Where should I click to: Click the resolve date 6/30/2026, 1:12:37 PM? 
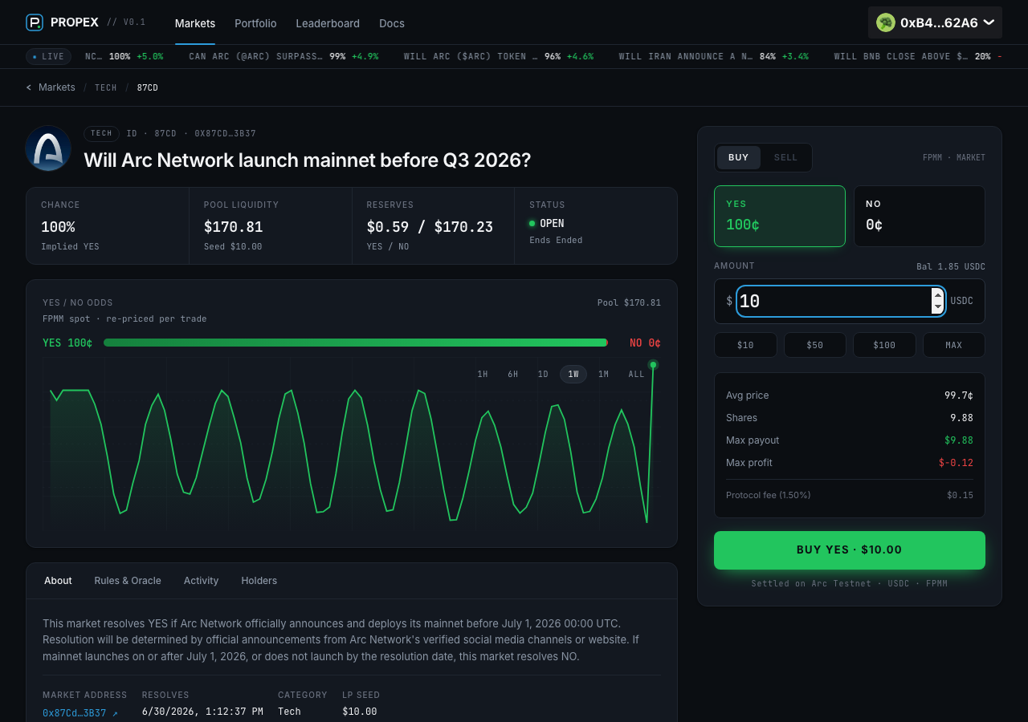click(x=202, y=712)
